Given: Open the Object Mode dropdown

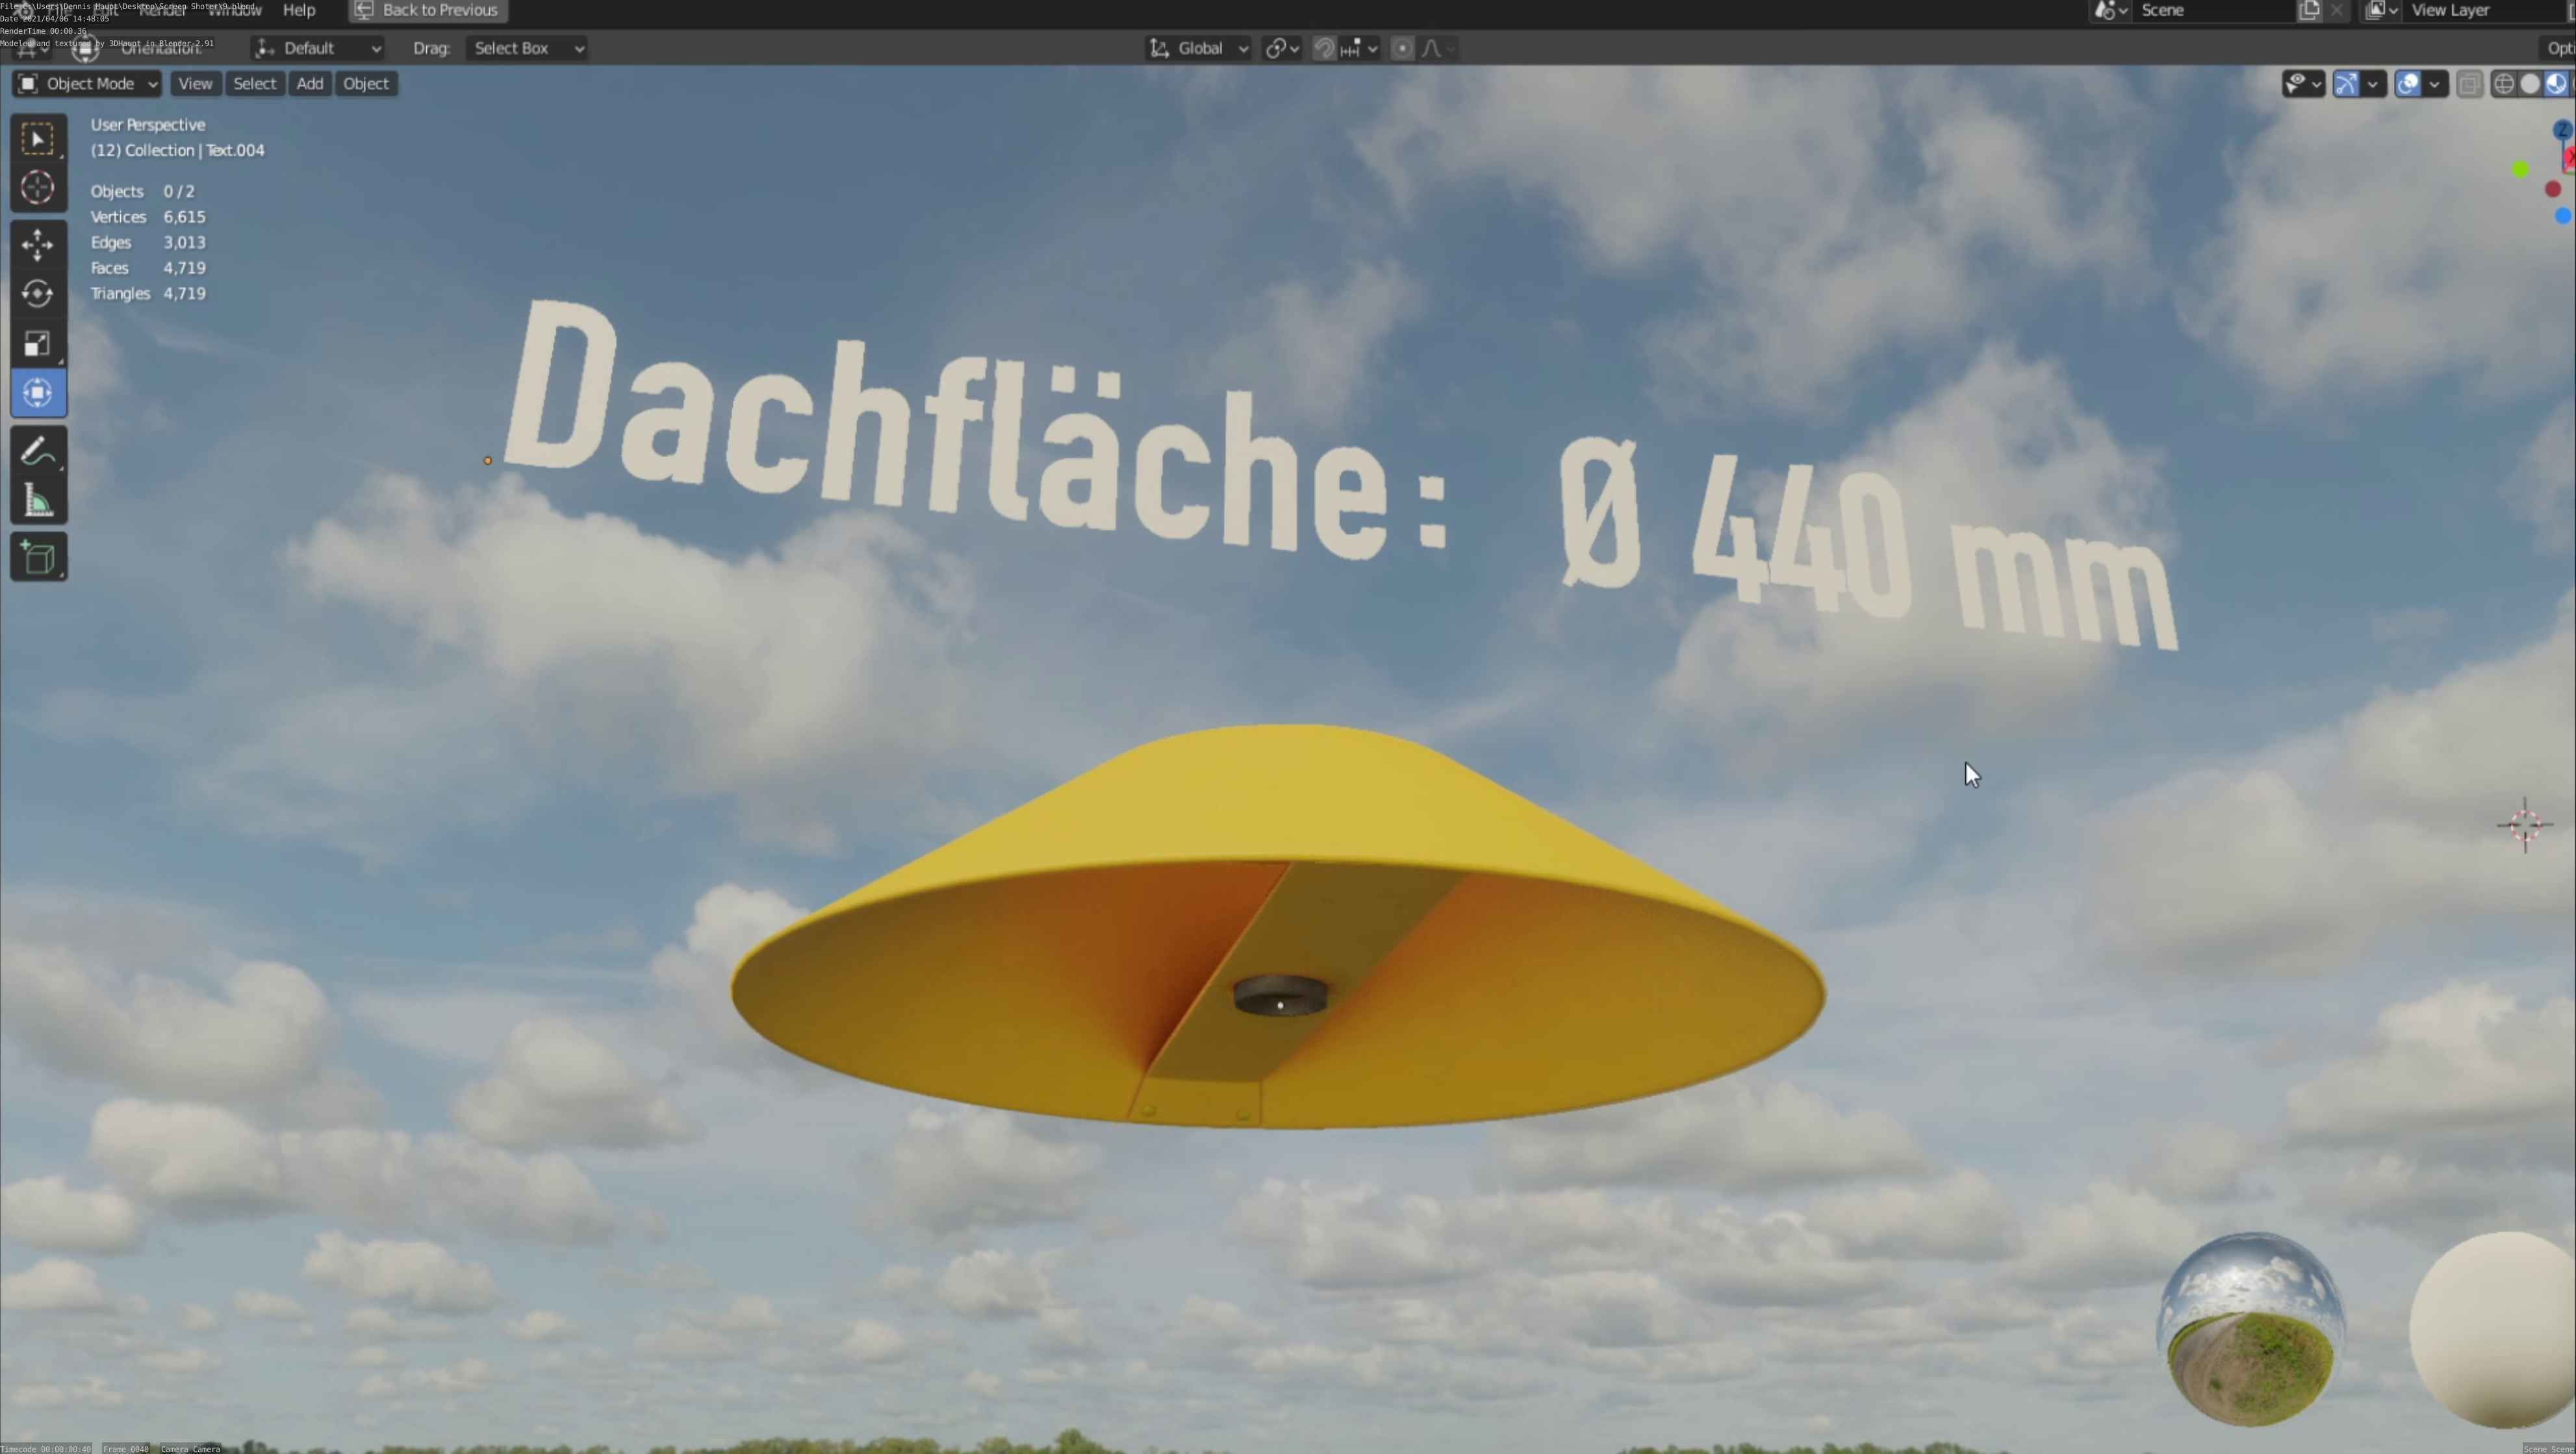Looking at the screenshot, I should coord(87,84).
